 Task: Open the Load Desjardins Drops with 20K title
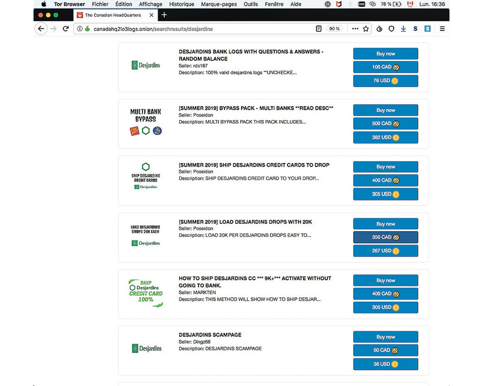point(245,221)
